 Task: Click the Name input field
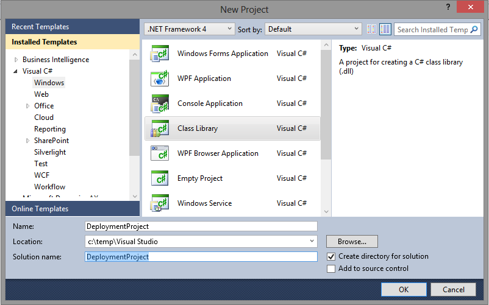point(201,226)
